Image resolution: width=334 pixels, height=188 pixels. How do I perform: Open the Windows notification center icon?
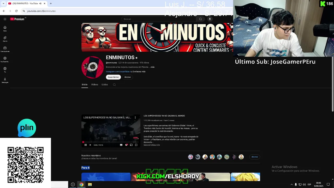tap(328, 184)
